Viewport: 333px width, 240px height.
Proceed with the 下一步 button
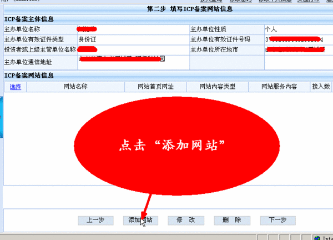(x=278, y=221)
